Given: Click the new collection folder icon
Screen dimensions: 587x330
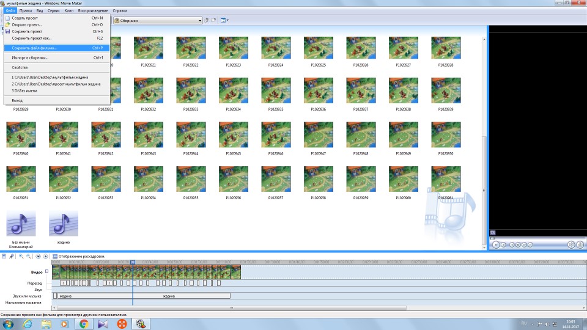Looking at the screenshot, I should pyautogui.click(x=213, y=20).
